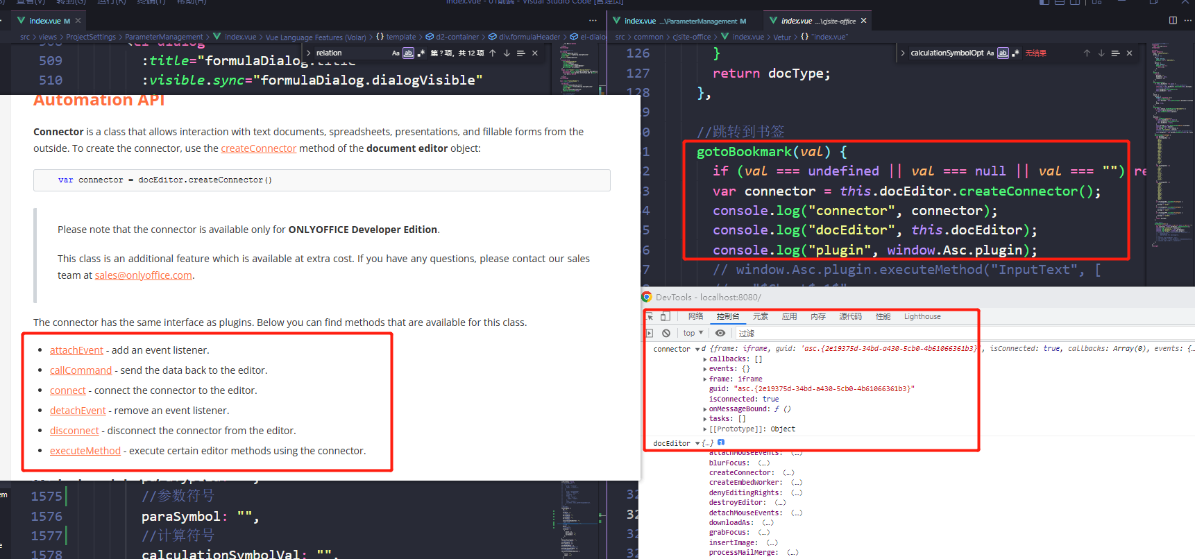Open the right editor group's more actions menu
Viewport: 1195px width, 559px height.
point(1189,21)
